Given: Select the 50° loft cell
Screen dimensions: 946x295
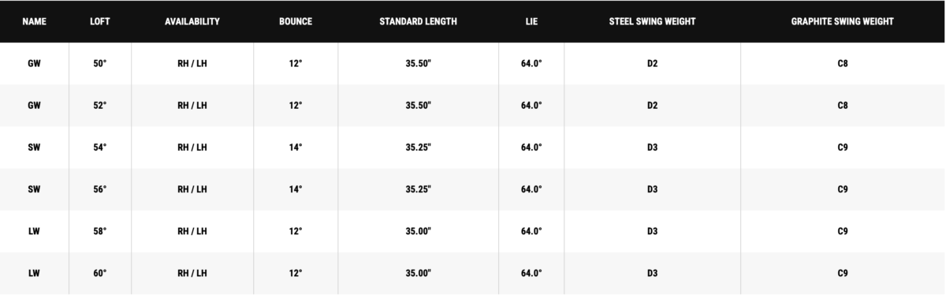Looking at the screenshot, I should pyautogui.click(x=100, y=63).
